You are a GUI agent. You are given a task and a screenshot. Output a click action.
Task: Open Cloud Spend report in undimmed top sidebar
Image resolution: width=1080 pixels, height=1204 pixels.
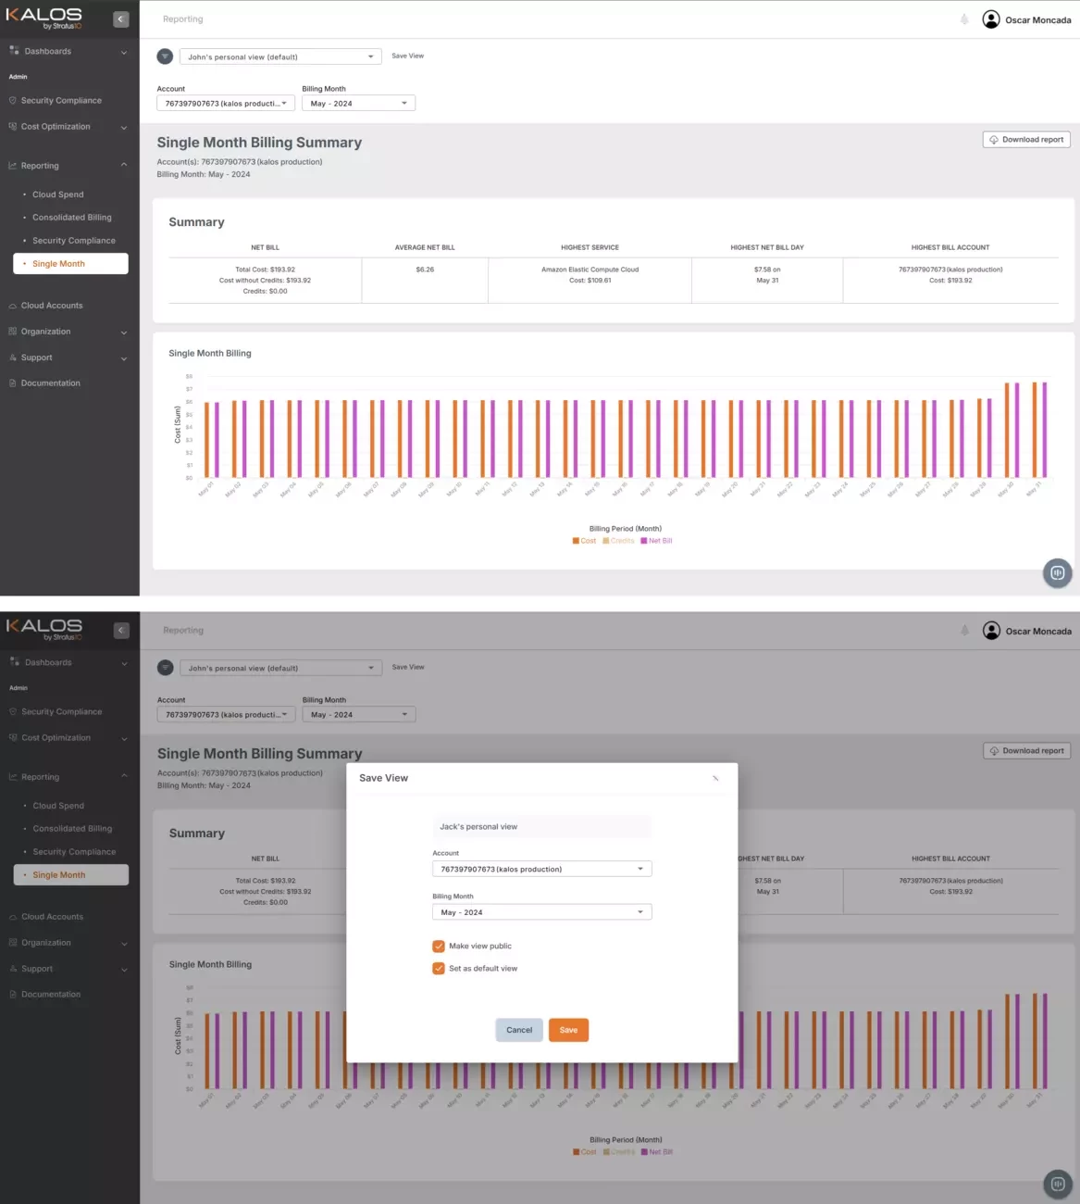58,194
